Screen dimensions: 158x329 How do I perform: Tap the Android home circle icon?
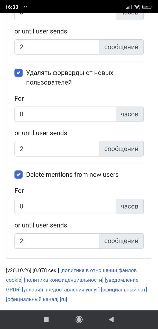[79, 319]
